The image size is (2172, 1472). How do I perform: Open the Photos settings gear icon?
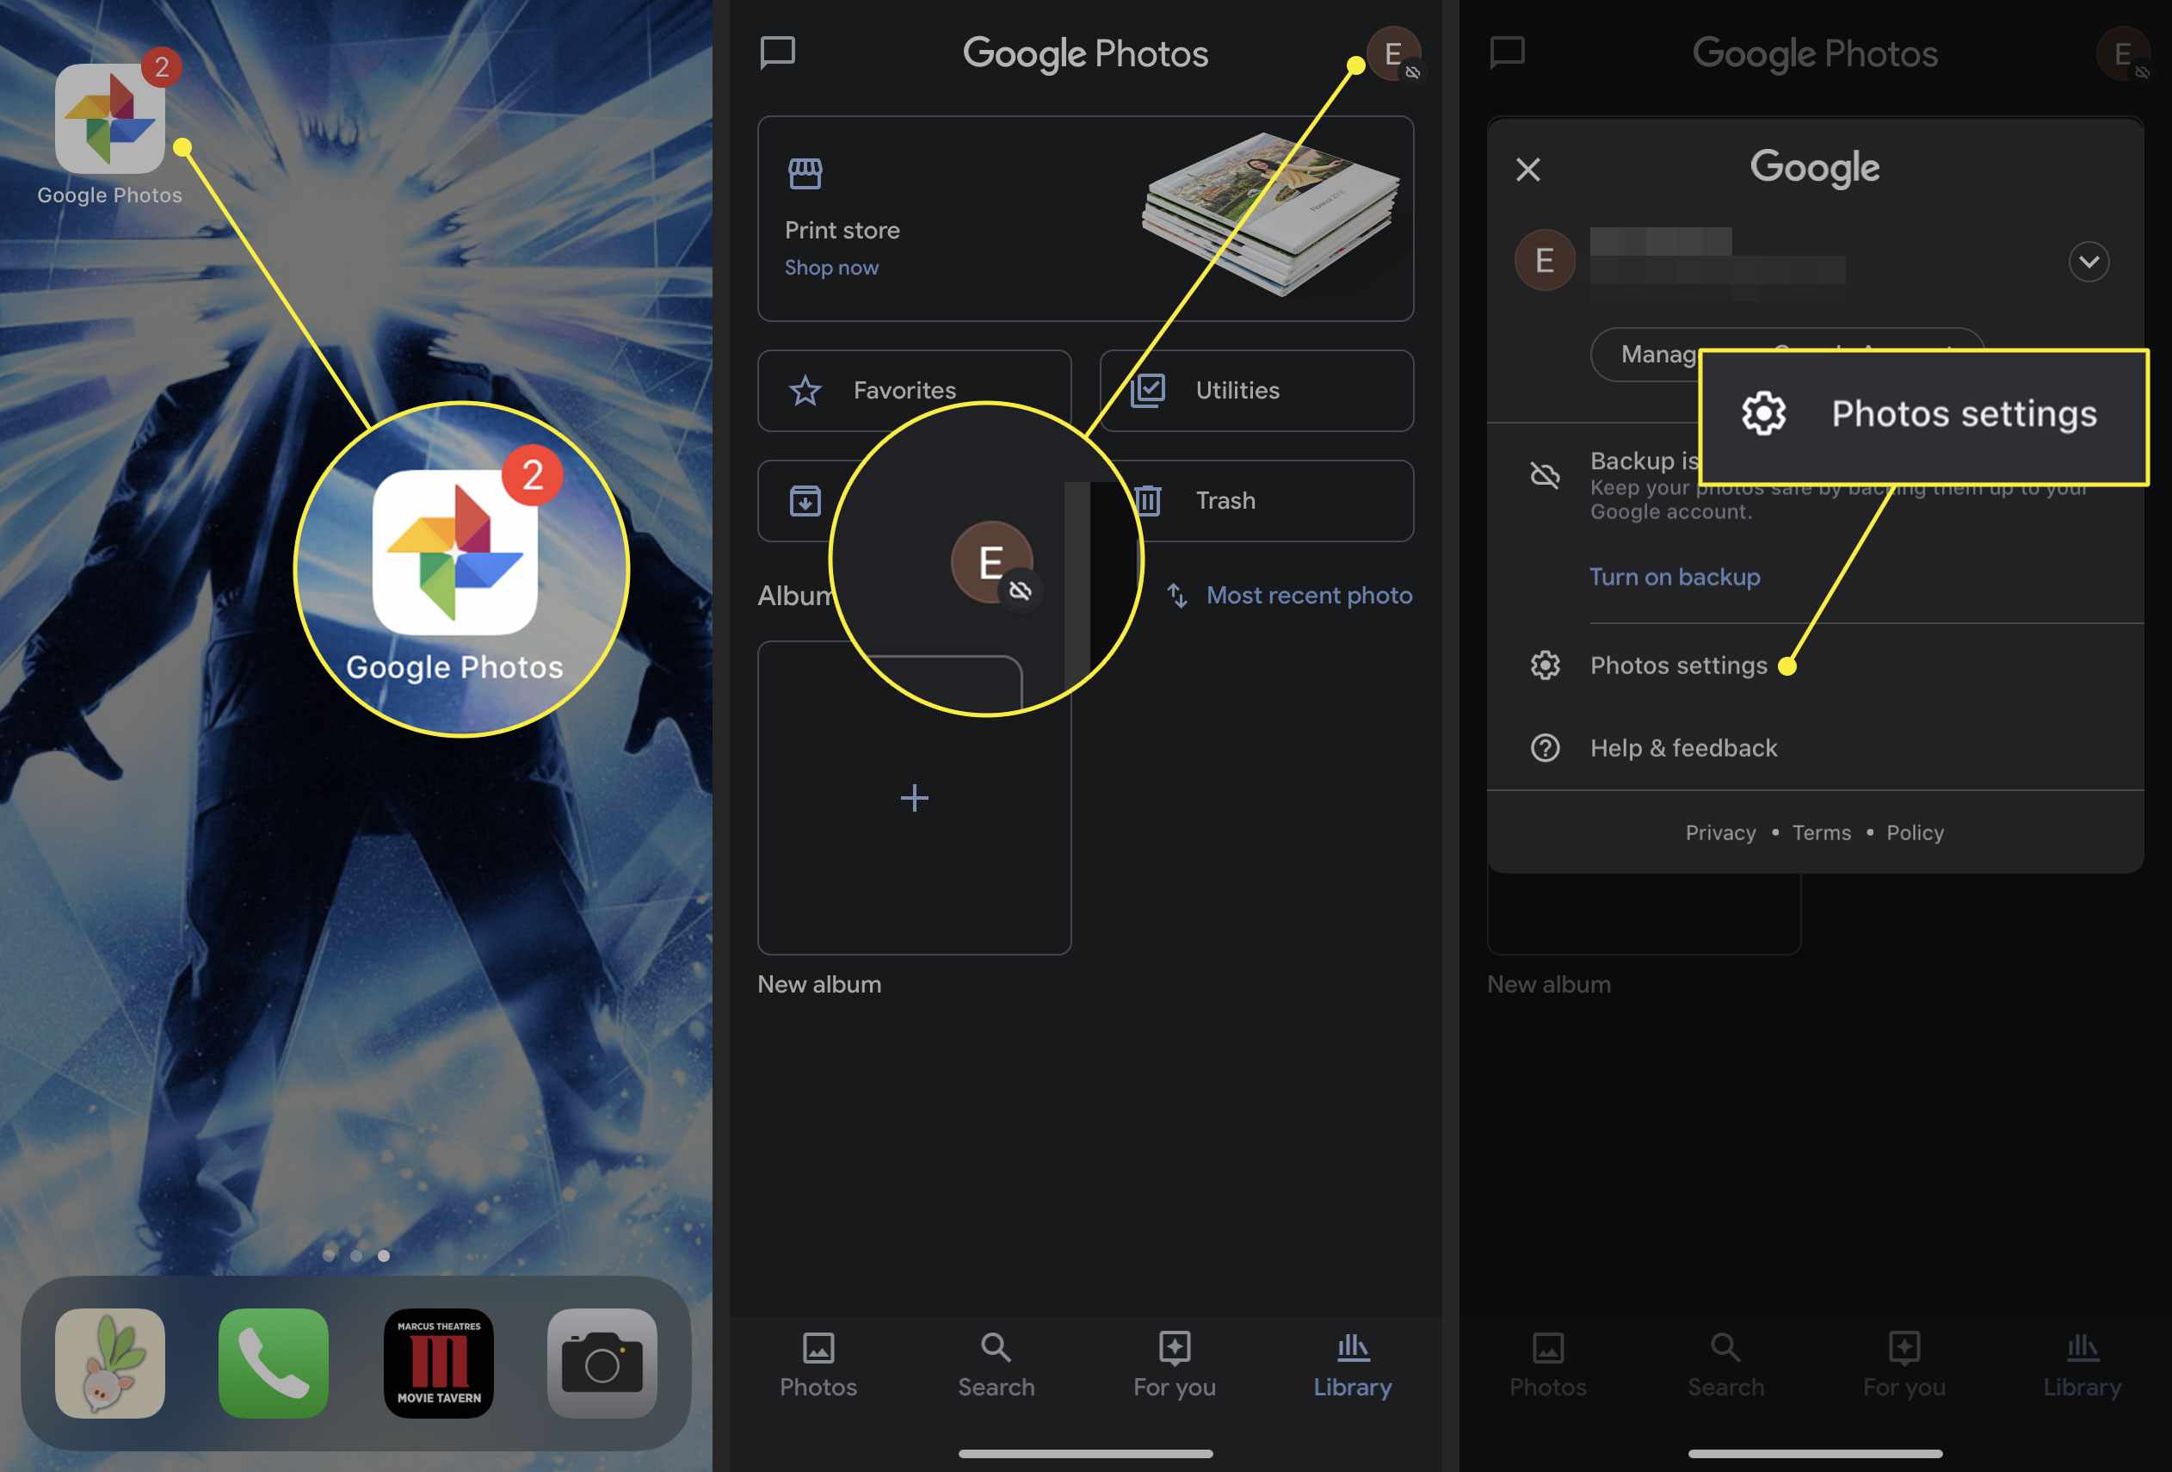pos(1543,665)
